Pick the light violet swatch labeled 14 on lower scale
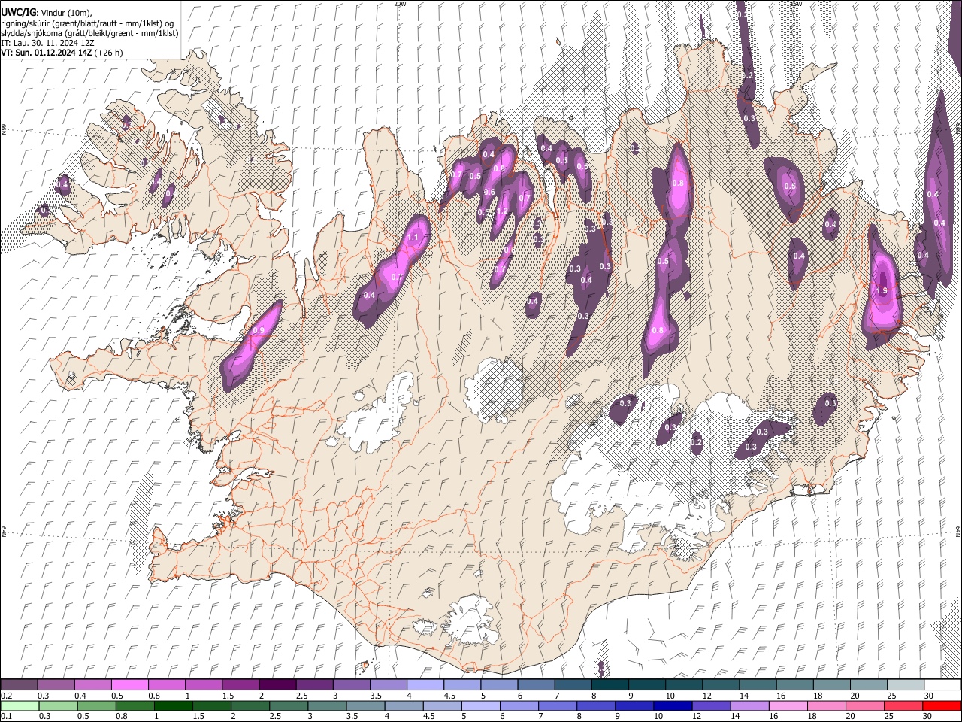Screen dimensions: 962x722 point(749,705)
